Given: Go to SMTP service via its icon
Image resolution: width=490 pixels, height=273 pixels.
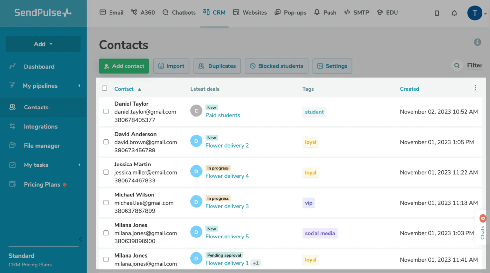Looking at the screenshot, I should 347,12.
